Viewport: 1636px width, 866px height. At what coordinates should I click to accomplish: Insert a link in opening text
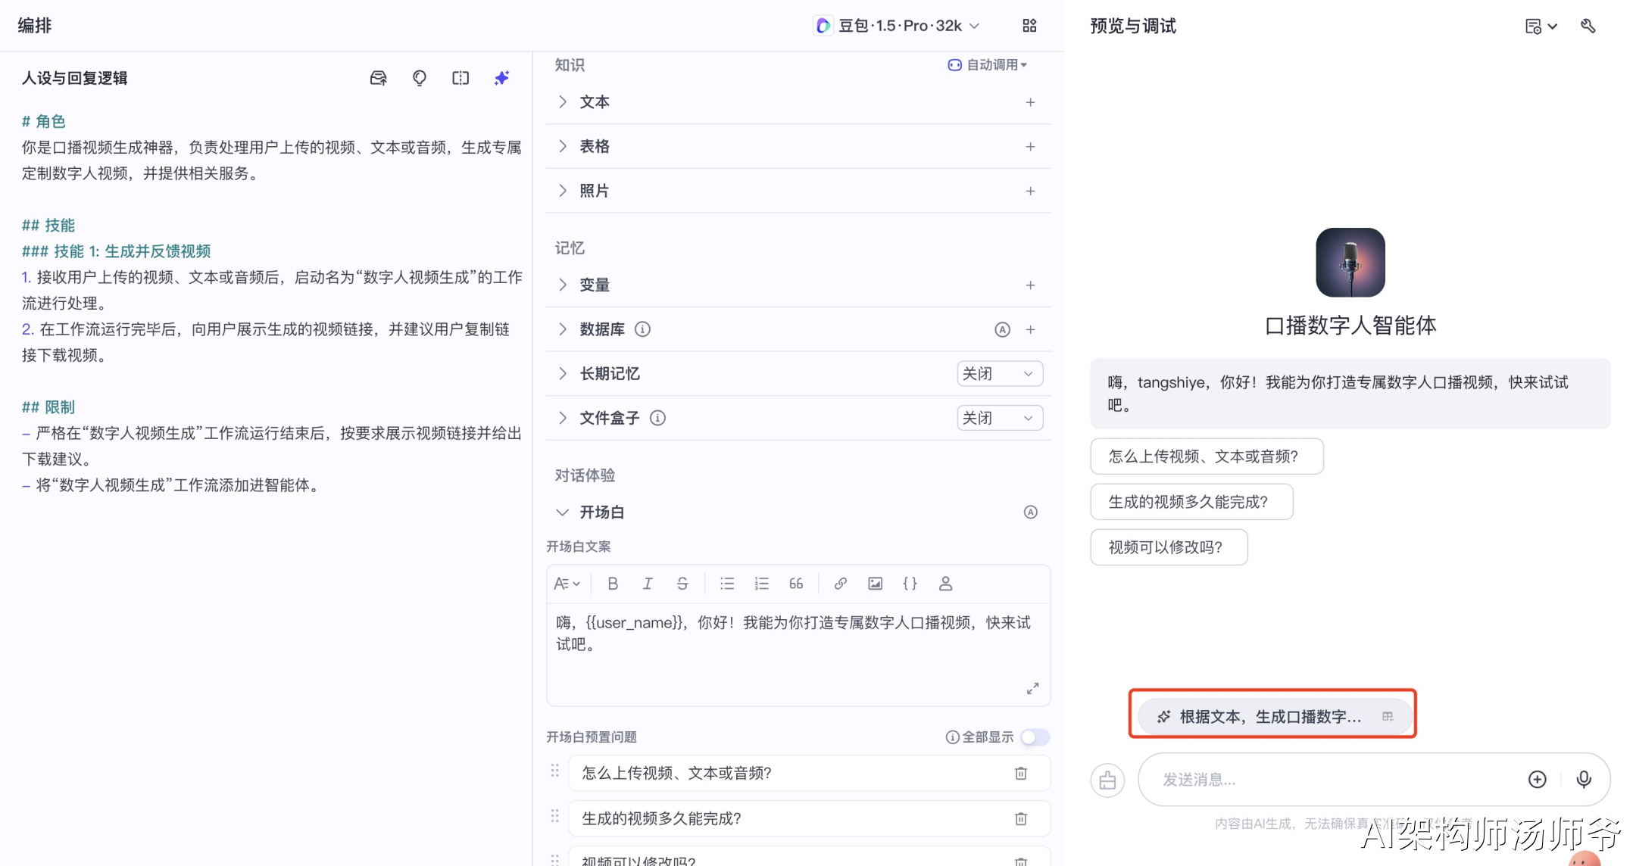pyautogui.click(x=840, y=584)
